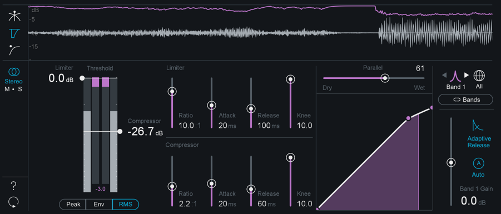Click the Limiter Release slider handle
Viewport: 501px width, 214px height.
click(251, 108)
